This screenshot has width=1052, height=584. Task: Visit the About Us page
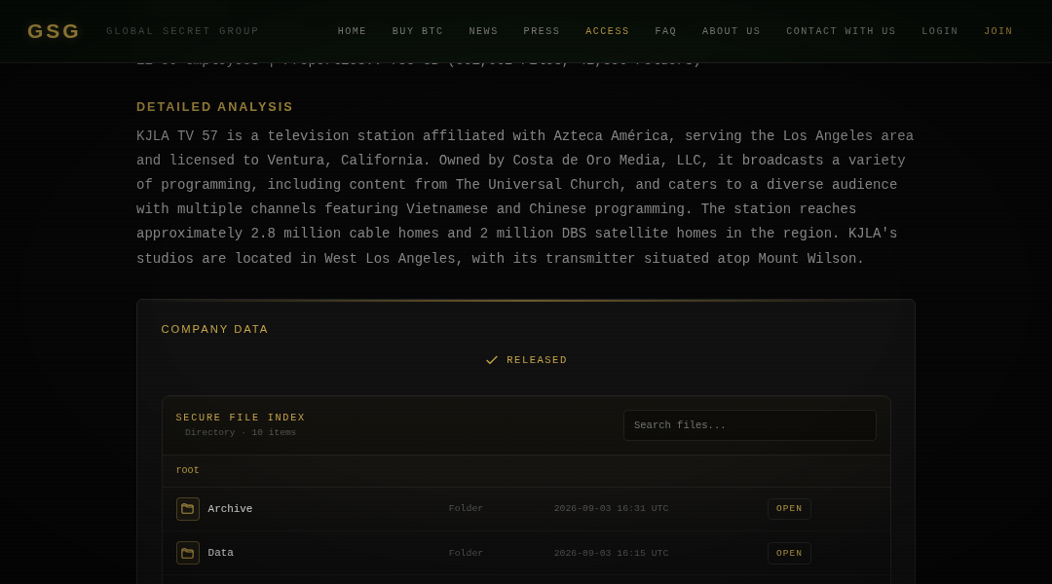732,31
